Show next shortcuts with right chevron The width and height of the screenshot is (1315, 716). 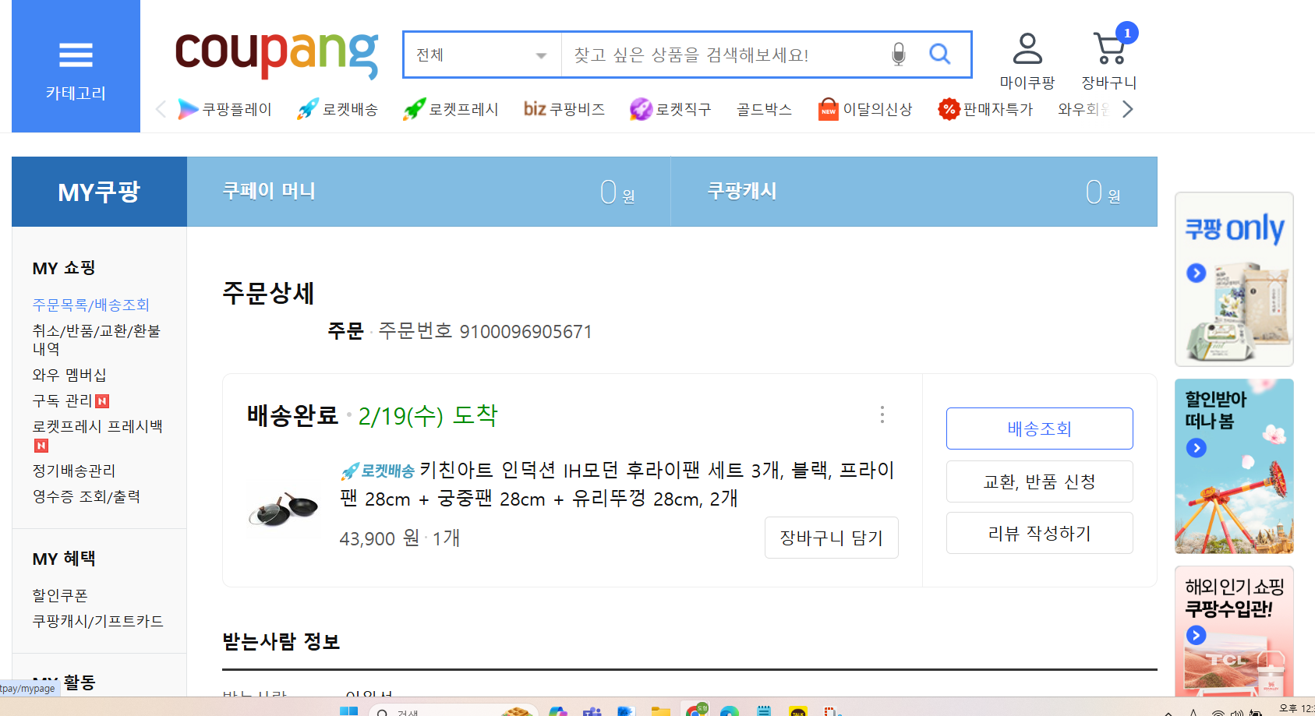click(1127, 109)
